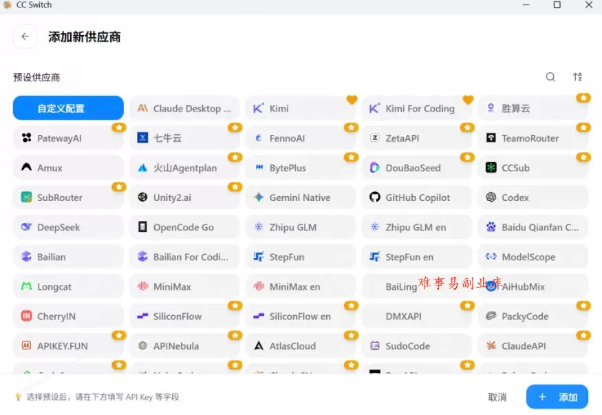The width and height of the screenshot is (602, 415).
Task: Click the Codex provider icon
Action: (491, 198)
